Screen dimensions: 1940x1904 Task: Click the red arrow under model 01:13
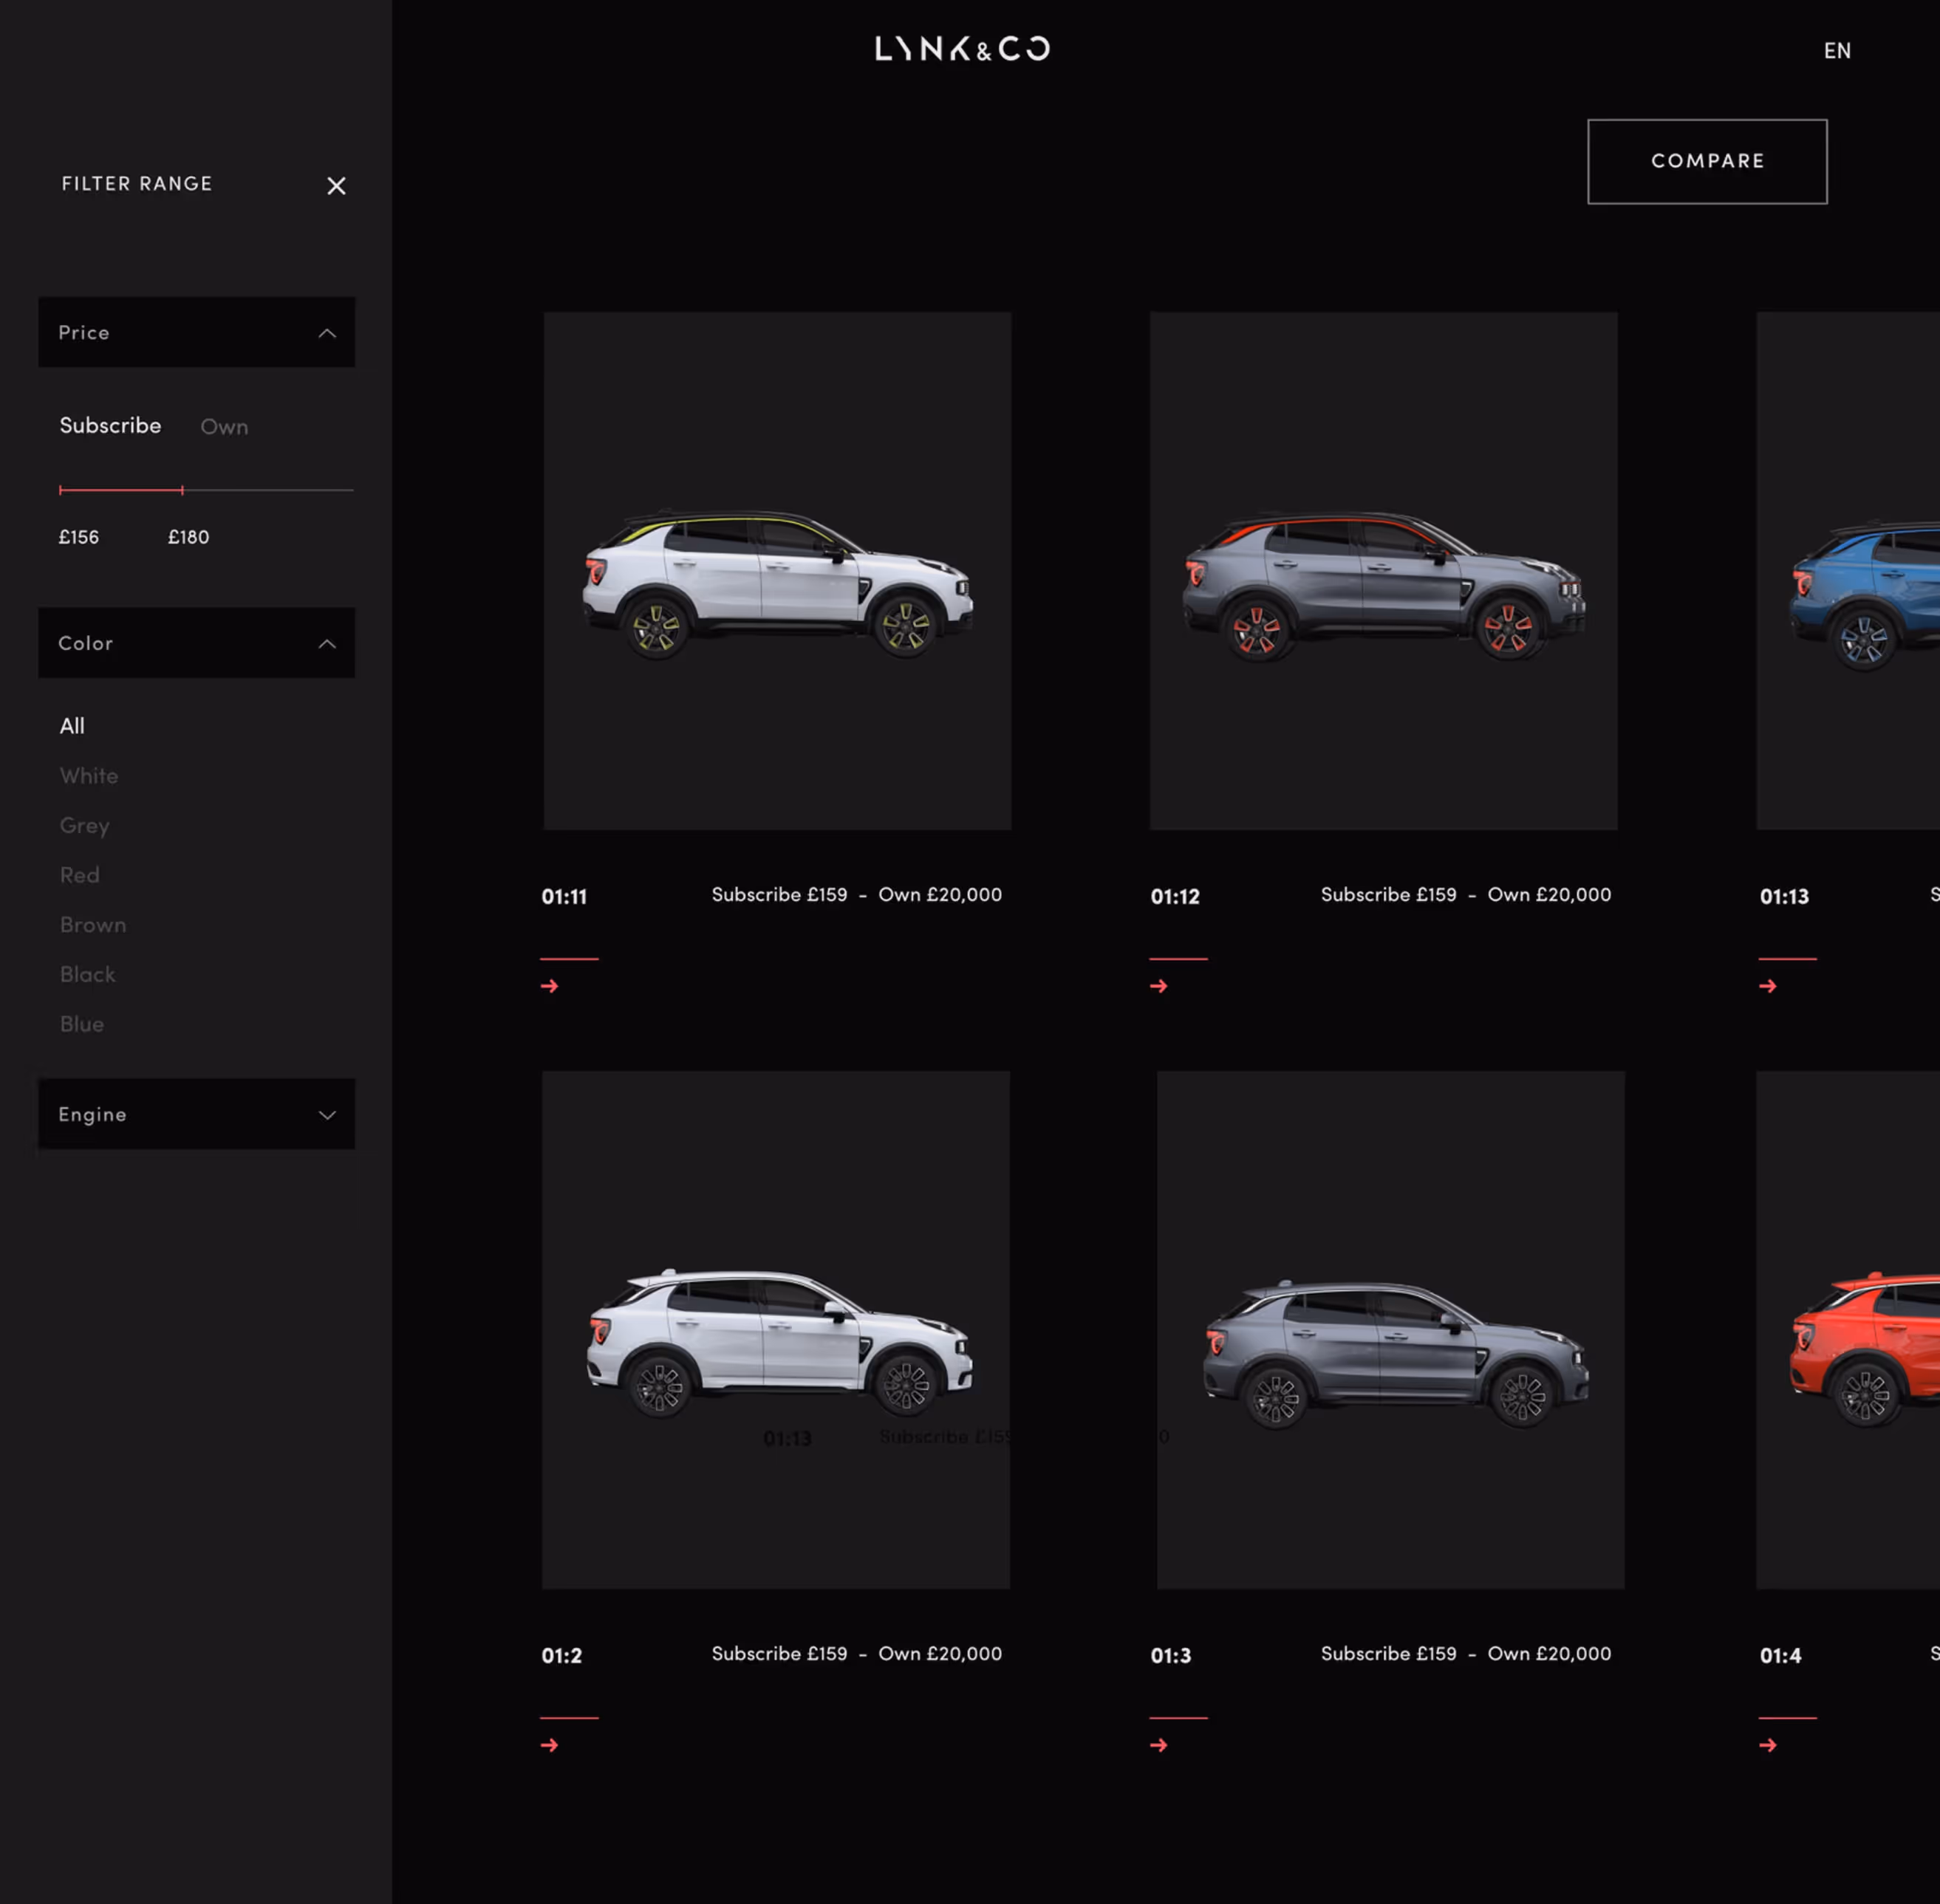pos(1768,986)
